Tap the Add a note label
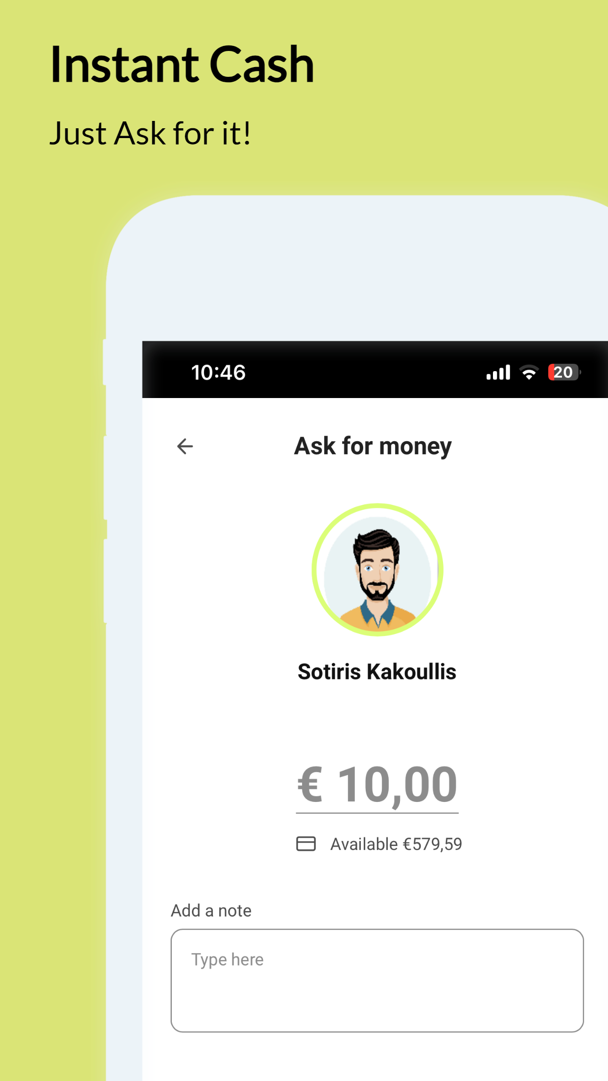The height and width of the screenshot is (1081, 608). click(x=211, y=911)
